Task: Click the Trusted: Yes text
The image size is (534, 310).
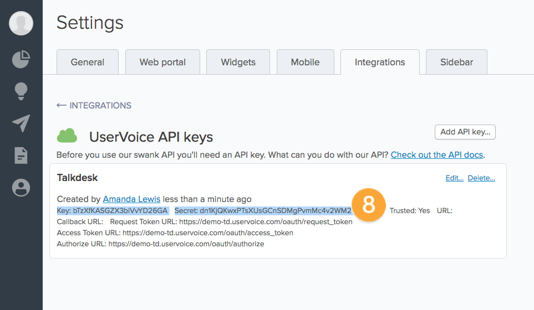Action: pos(410,211)
